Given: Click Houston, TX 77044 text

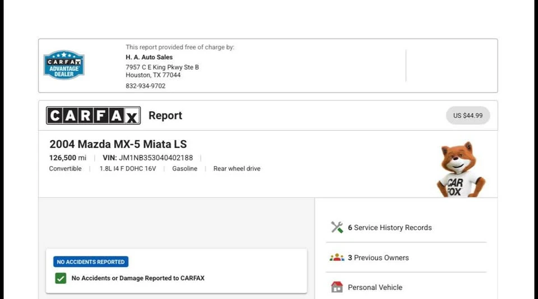Looking at the screenshot, I should click(x=153, y=75).
